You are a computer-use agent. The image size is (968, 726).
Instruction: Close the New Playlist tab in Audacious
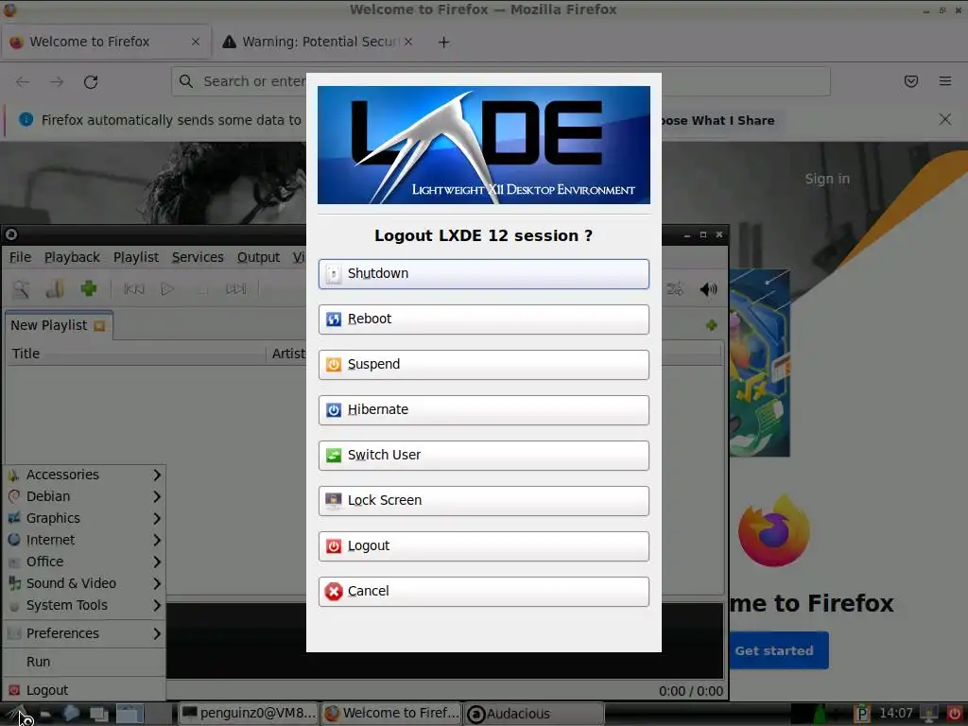click(98, 326)
